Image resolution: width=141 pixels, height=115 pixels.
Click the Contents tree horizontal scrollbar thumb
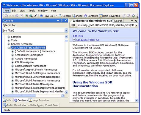point(21,95)
